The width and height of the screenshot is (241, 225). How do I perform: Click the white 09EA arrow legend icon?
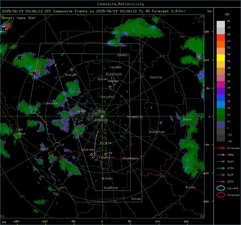coord(221,155)
